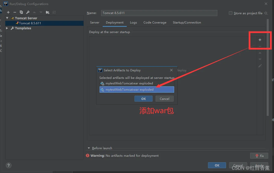
Task: Go to the Code Coverage tab
Action: point(155,23)
